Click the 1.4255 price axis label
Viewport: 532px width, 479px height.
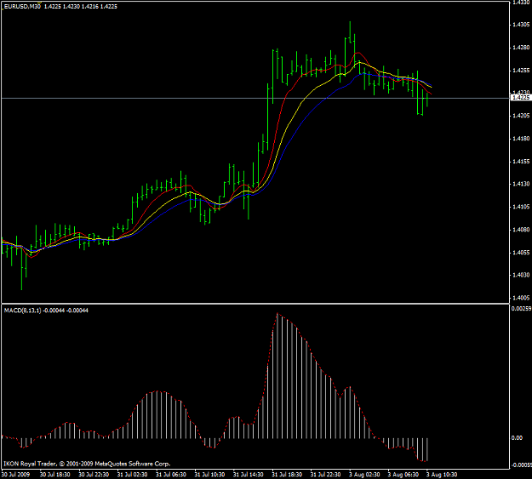coord(521,71)
